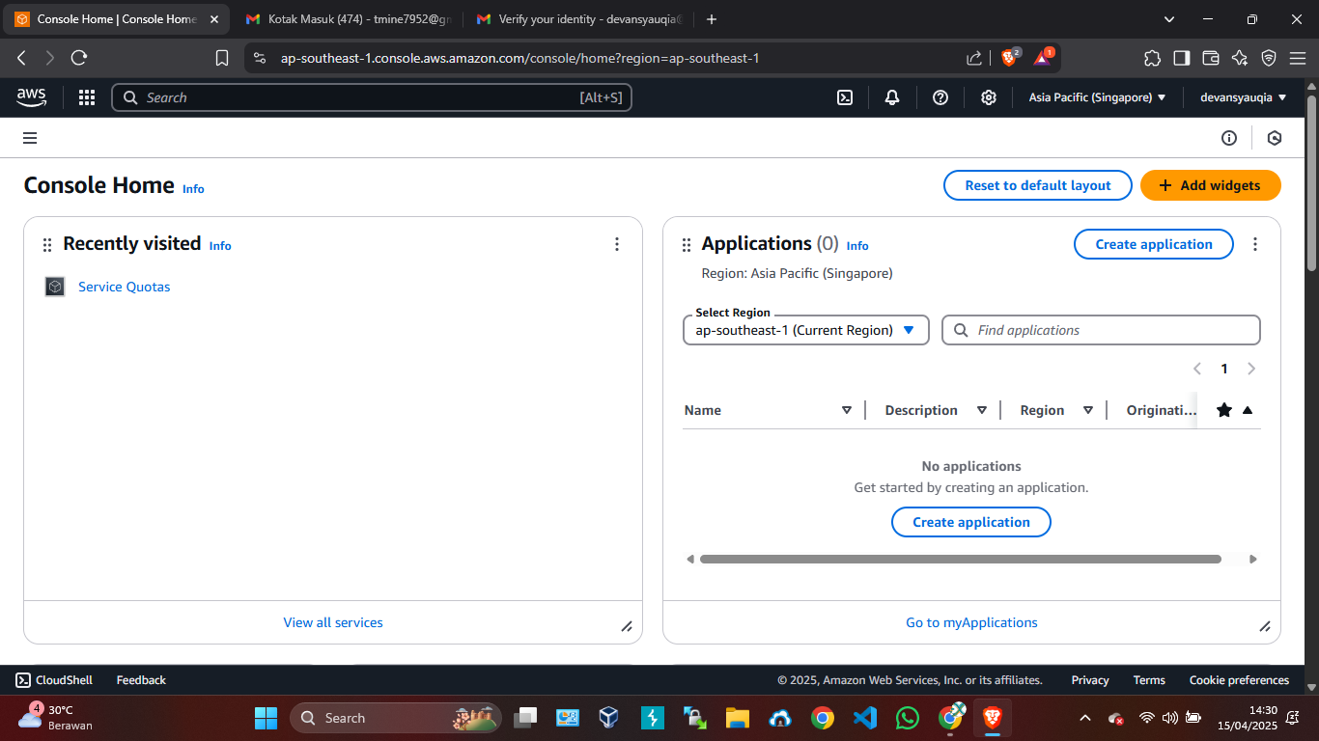The width and height of the screenshot is (1319, 741).
Task: Open the browser tab search chevron
Action: (x=1169, y=19)
